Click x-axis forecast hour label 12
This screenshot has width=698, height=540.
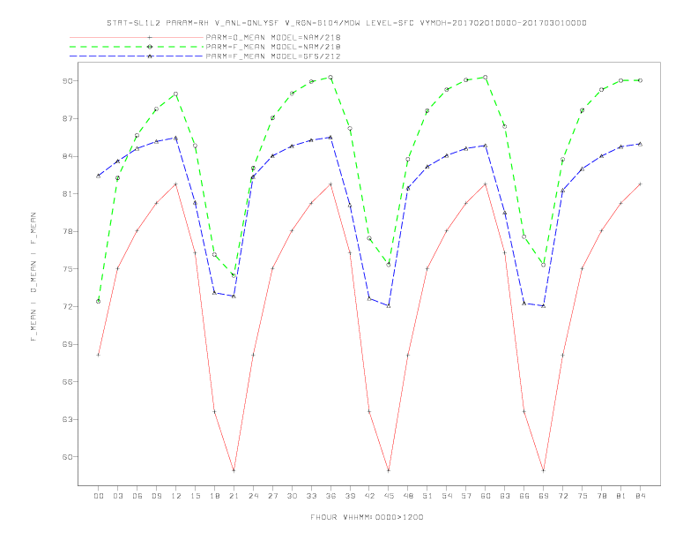[x=176, y=496]
